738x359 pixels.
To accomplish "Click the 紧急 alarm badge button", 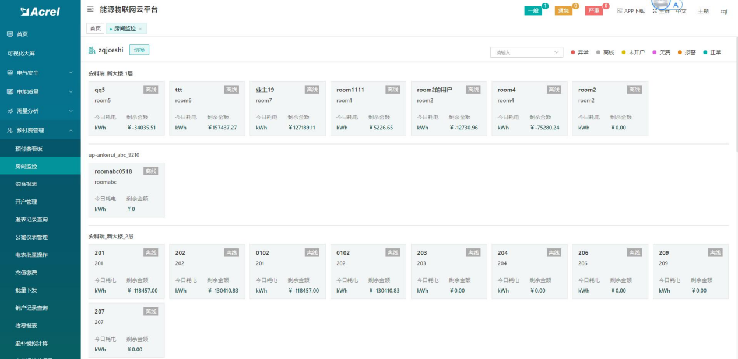I will click(x=564, y=11).
